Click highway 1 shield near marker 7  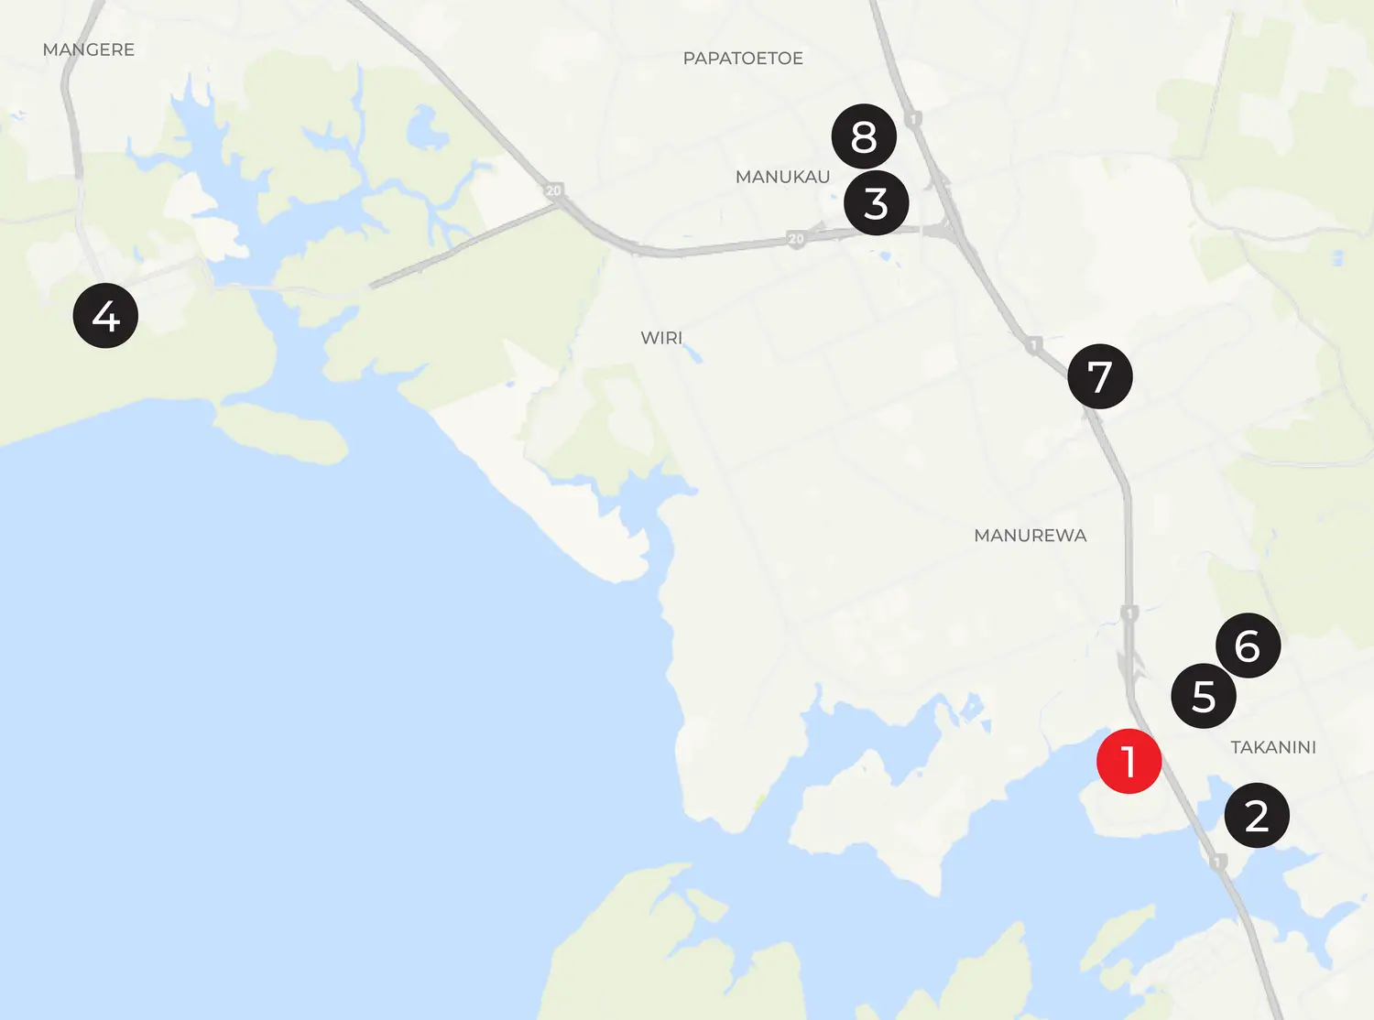tap(1033, 345)
